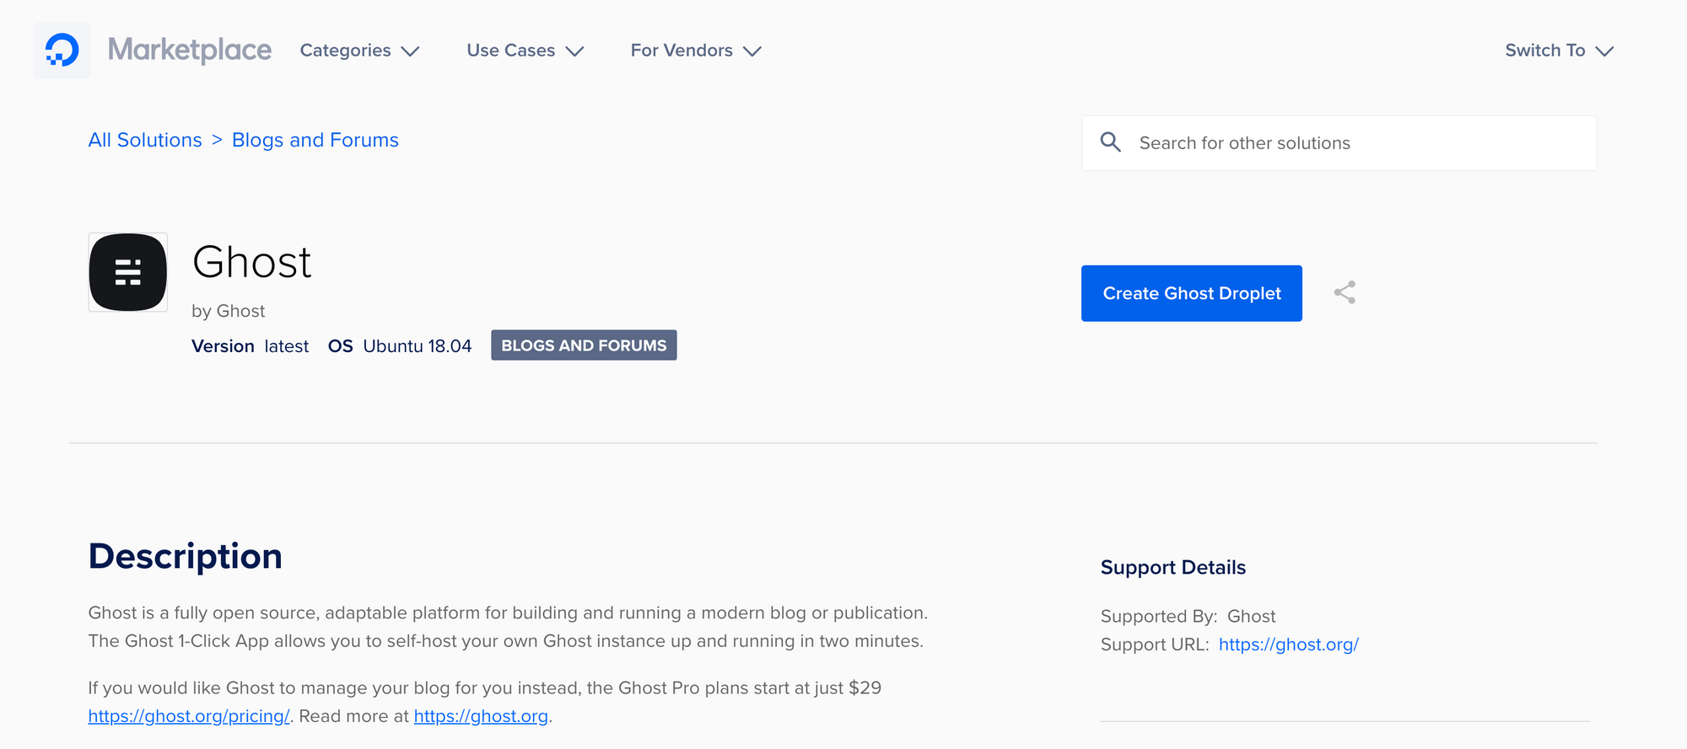1687x749 pixels.
Task: Open the https://ghost.org link in description
Action: [481, 716]
